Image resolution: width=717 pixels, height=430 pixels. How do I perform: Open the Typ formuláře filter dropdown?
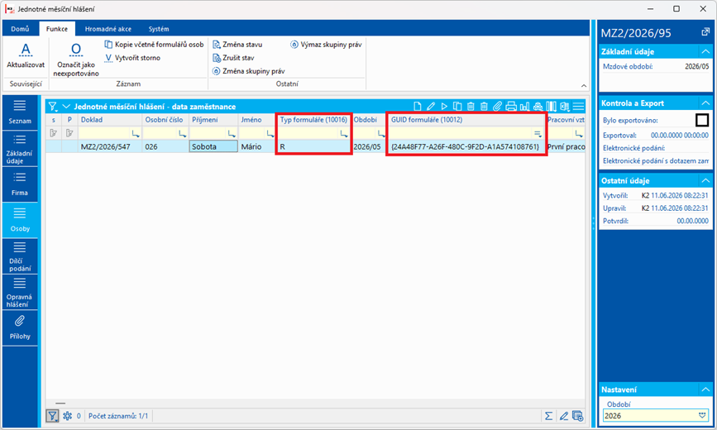coord(344,134)
